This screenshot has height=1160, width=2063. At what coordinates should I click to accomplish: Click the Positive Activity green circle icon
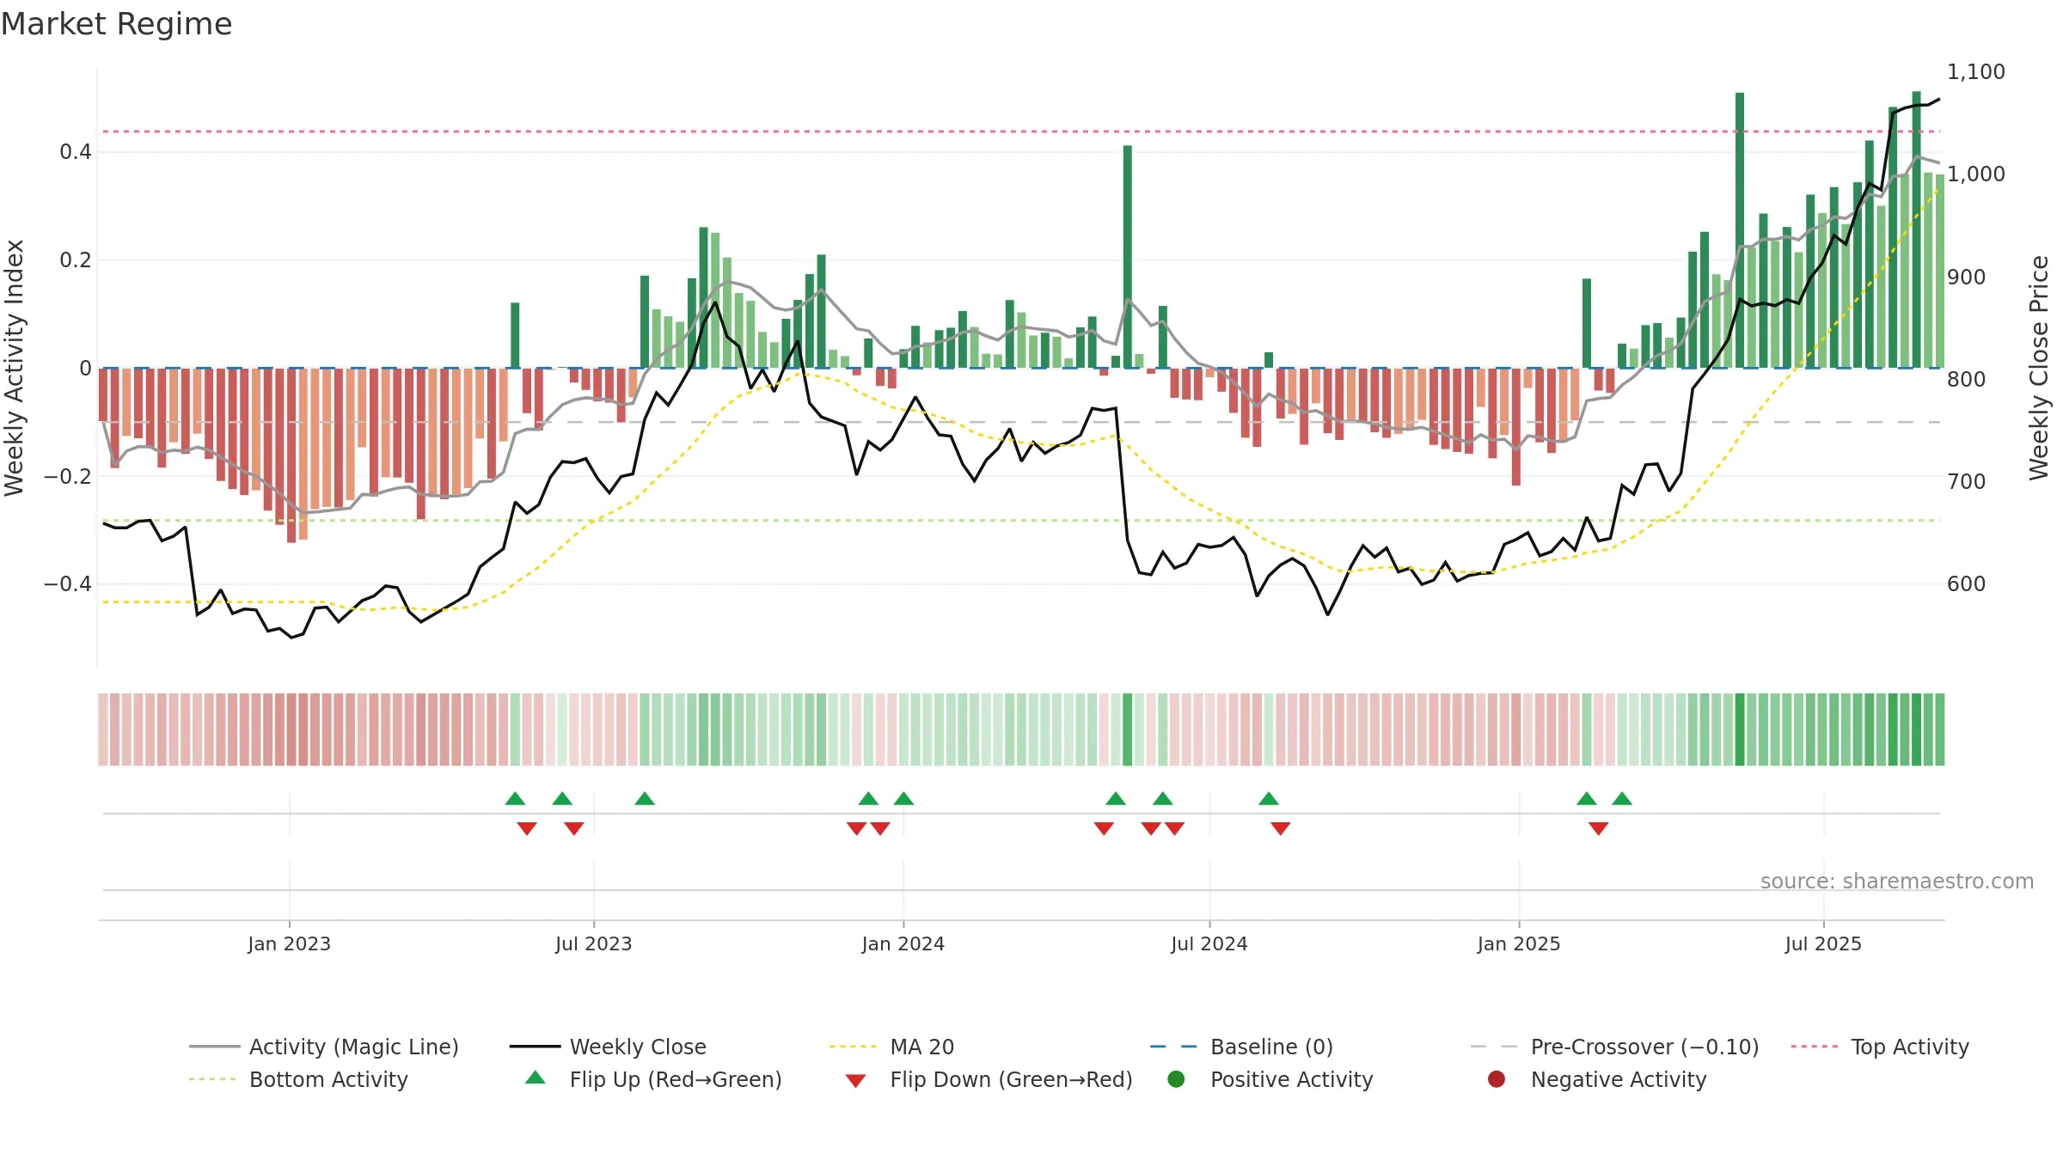tap(1177, 1078)
